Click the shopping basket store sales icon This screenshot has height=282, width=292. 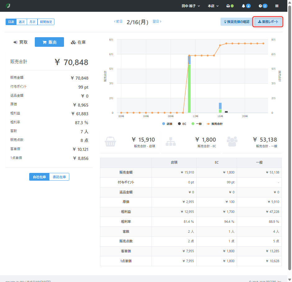[110, 142]
